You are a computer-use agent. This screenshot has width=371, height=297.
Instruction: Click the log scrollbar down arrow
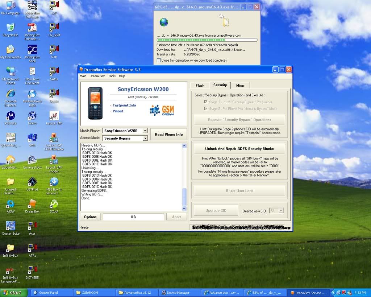click(184, 209)
